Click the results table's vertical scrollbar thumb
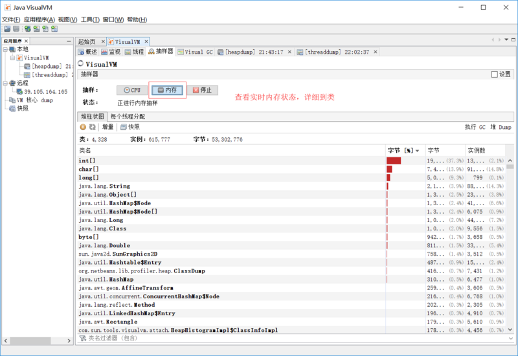Image resolution: width=518 pixels, height=356 pixels. click(x=510, y=167)
